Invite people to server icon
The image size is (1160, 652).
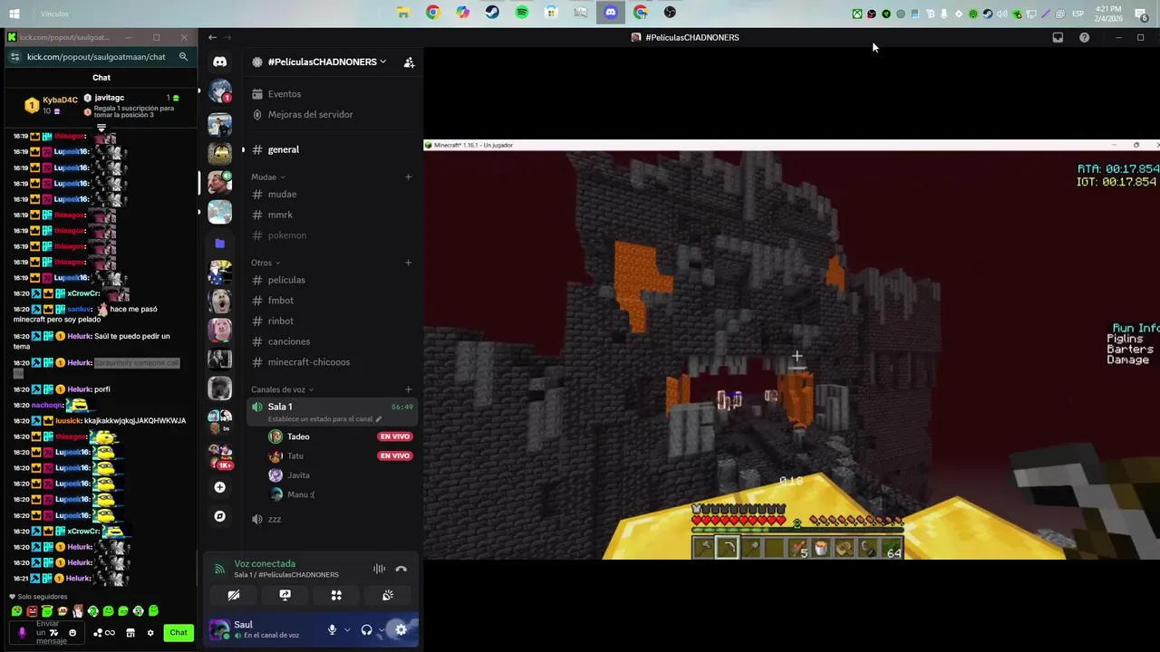coord(409,62)
